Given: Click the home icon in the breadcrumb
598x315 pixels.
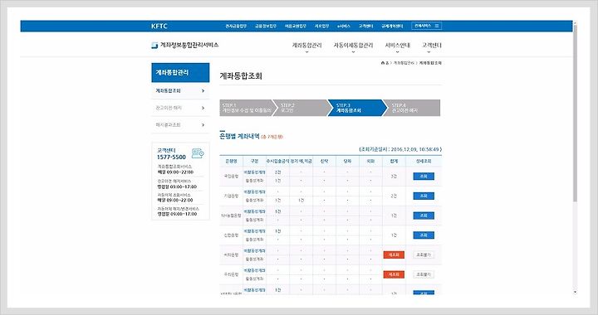Looking at the screenshot, I should click(x=383, y=63).
